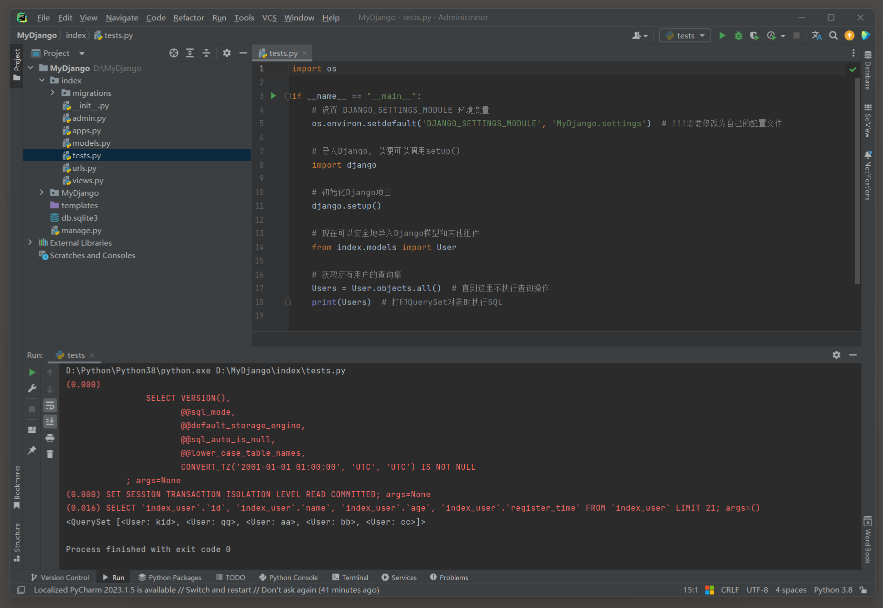Toggle read-only lock in status bar
The width and height of the screenshot is (883, 608).
click(863, 590)
